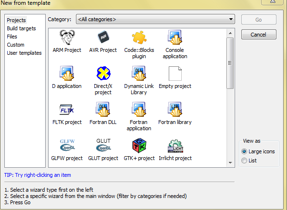
Task: Select the Fortran DLL template icon
Action: (x=103, y=110)
